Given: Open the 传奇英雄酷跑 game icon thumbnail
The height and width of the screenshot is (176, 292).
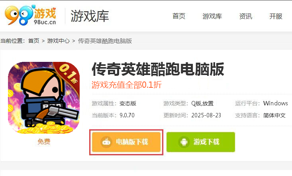Looking at the screenshot, I should [44, 98].
